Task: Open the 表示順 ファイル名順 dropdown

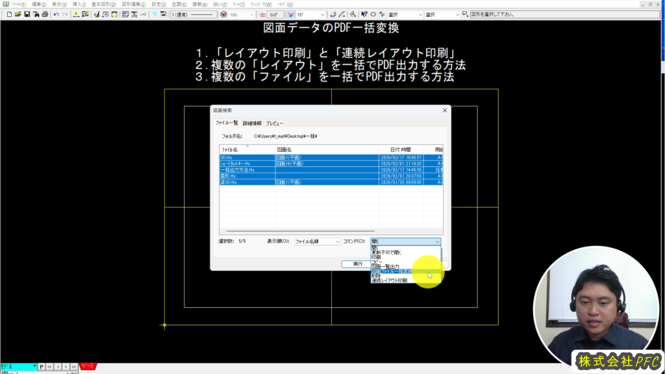Action: click(x=318, y=242)
